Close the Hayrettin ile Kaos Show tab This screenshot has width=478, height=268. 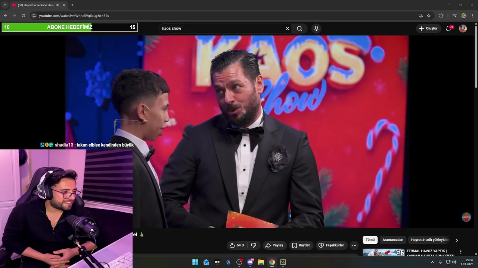63,5
